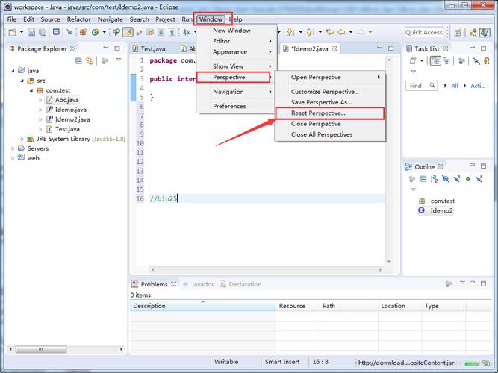Image resolution: width=498 pixels, height=373 pixels.
Task: Choose Customize Perspective... from submenu
Action: 326,92
